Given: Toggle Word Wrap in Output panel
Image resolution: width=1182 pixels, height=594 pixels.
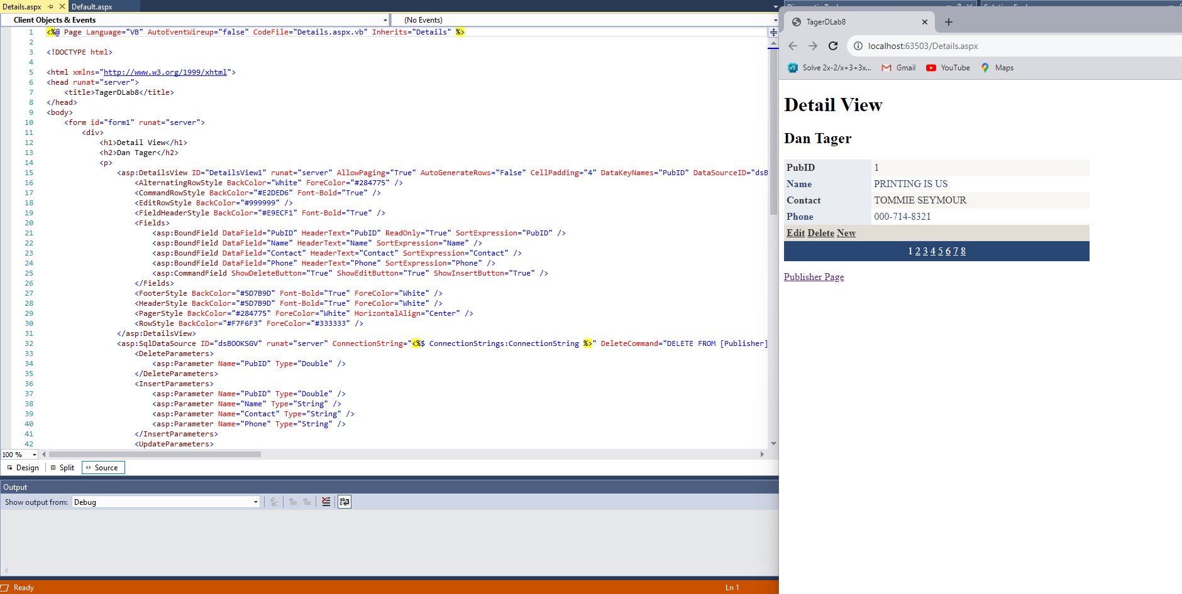Looking at the screenshot, I should (x=344, y=502).
